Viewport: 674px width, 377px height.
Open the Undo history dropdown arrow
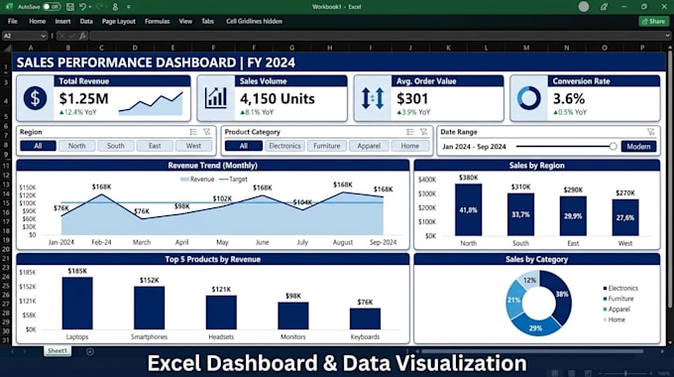click(x=90, y=7)
